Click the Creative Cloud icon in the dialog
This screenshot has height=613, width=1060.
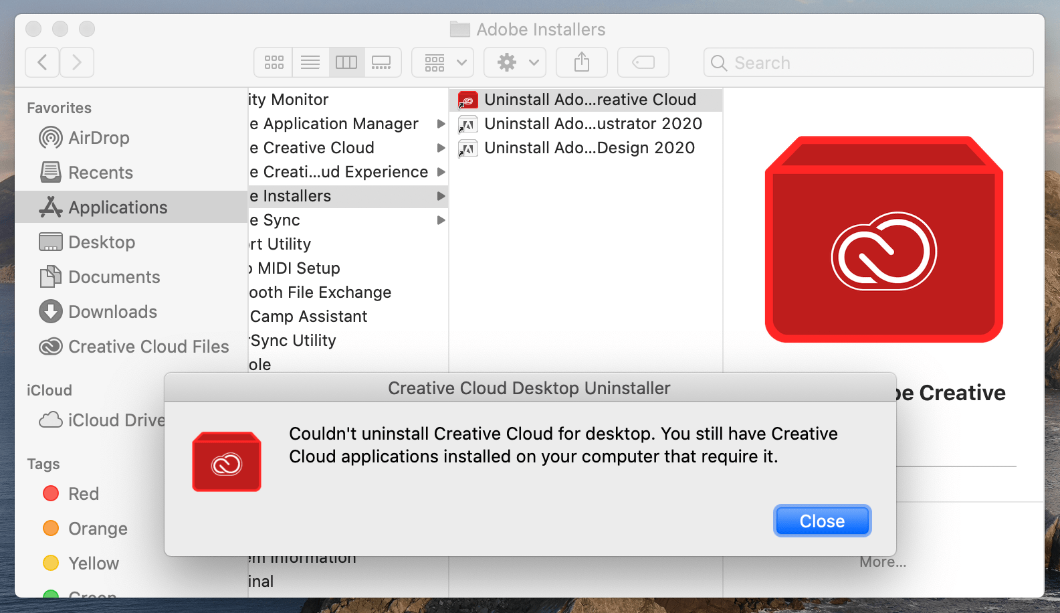(227, 462)
